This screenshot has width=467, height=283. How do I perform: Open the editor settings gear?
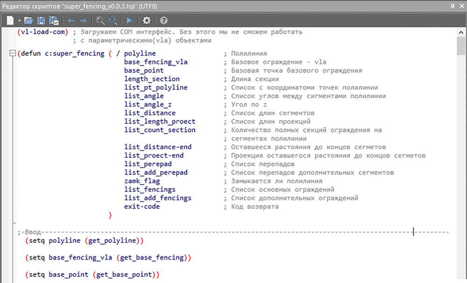click(147, 20)
